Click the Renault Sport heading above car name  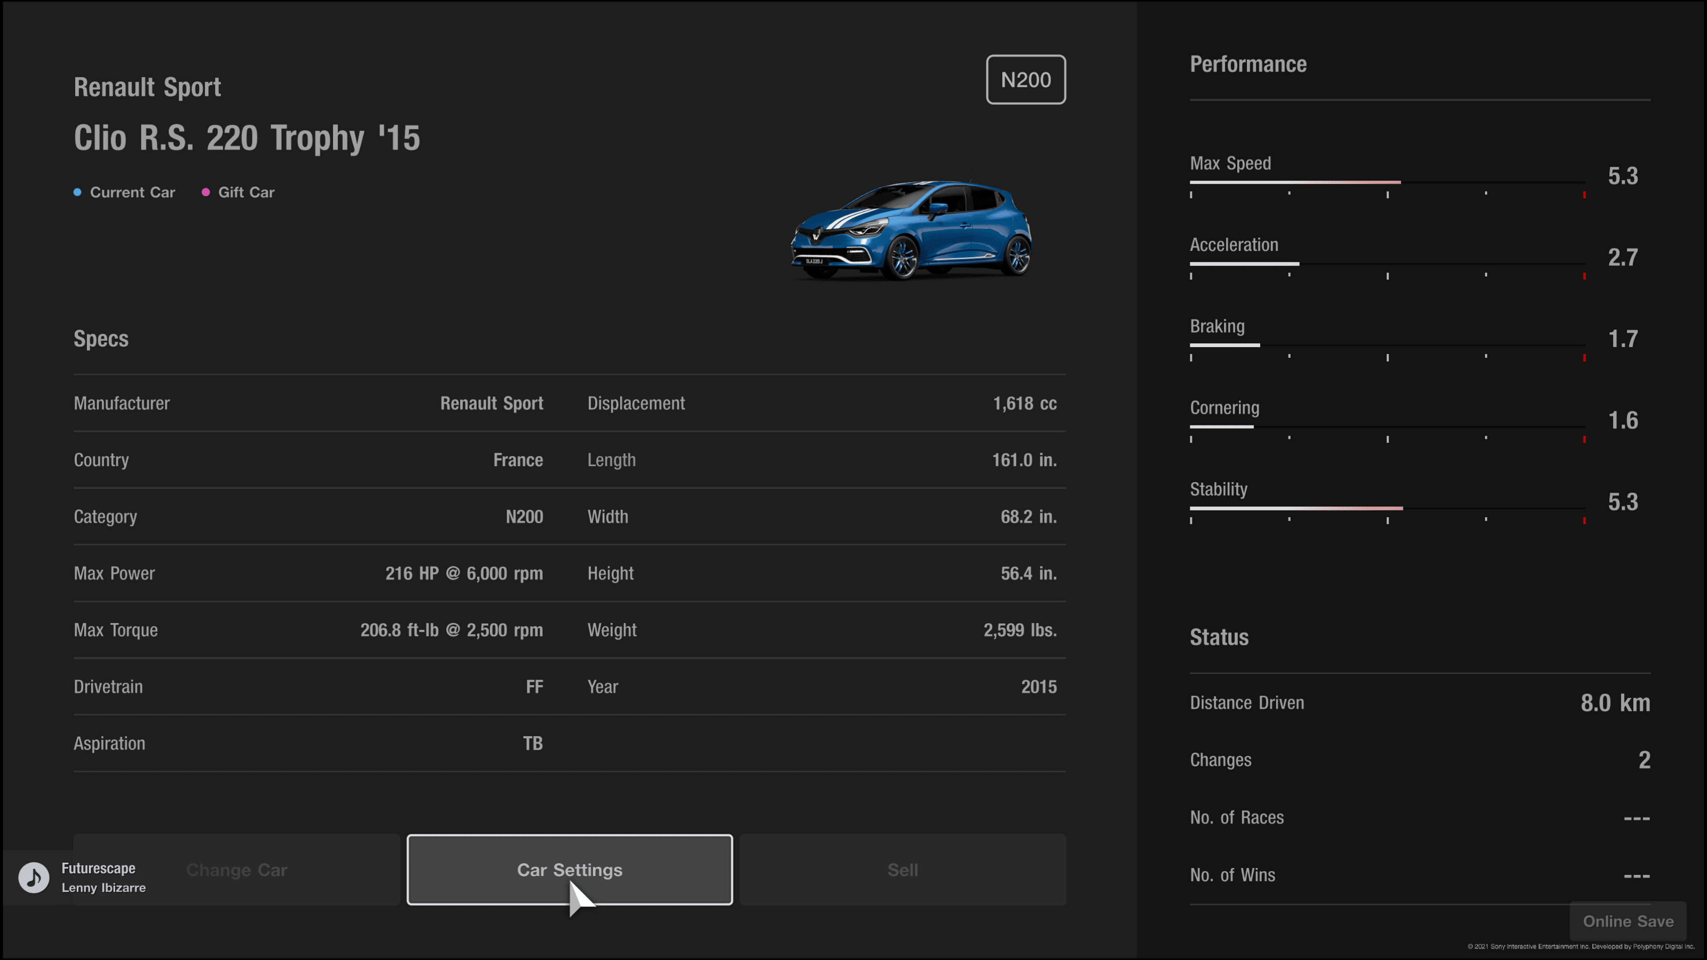147,87
